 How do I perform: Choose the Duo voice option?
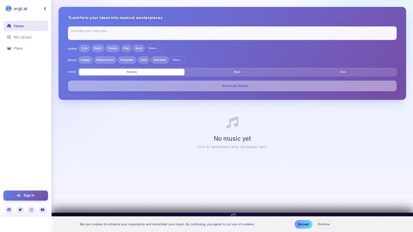(x=343, y=72)
